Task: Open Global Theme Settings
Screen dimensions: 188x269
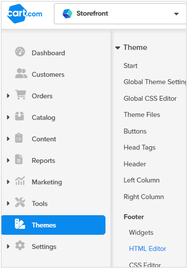Action: pos(155,82)
